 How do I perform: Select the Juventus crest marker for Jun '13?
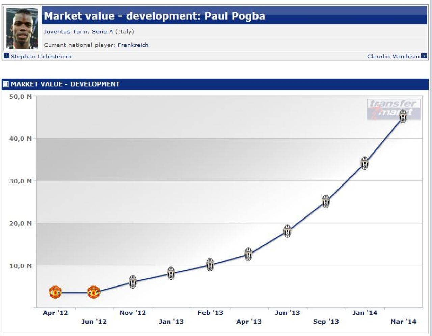[x=287, y=231]
